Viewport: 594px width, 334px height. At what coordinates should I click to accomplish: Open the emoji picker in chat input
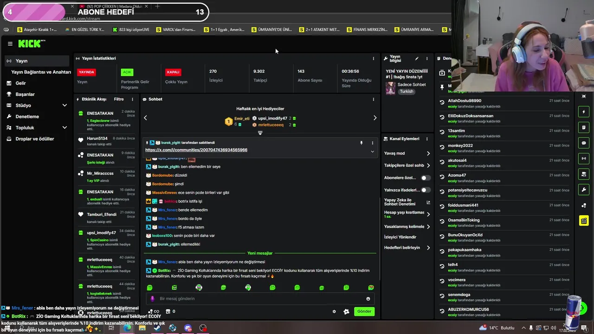(368, 299)
